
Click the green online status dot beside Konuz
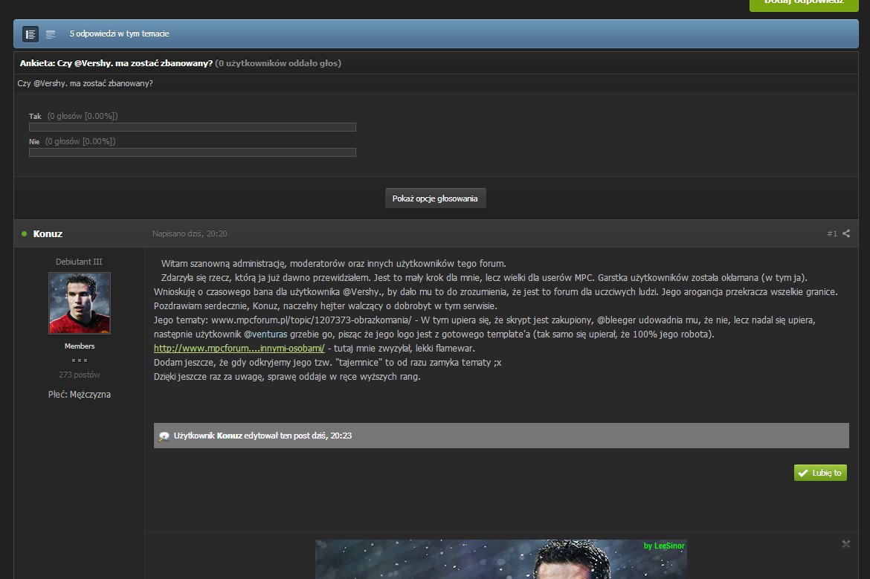(x=24, y=233)
